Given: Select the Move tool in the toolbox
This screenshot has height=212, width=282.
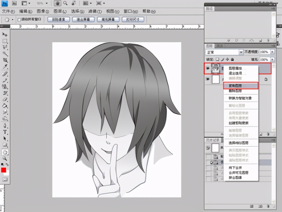Looking at the screenshot, I should (x=5, y=34).
